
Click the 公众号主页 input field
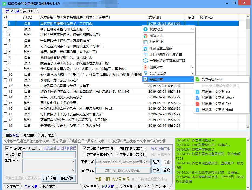coord(49,155)
